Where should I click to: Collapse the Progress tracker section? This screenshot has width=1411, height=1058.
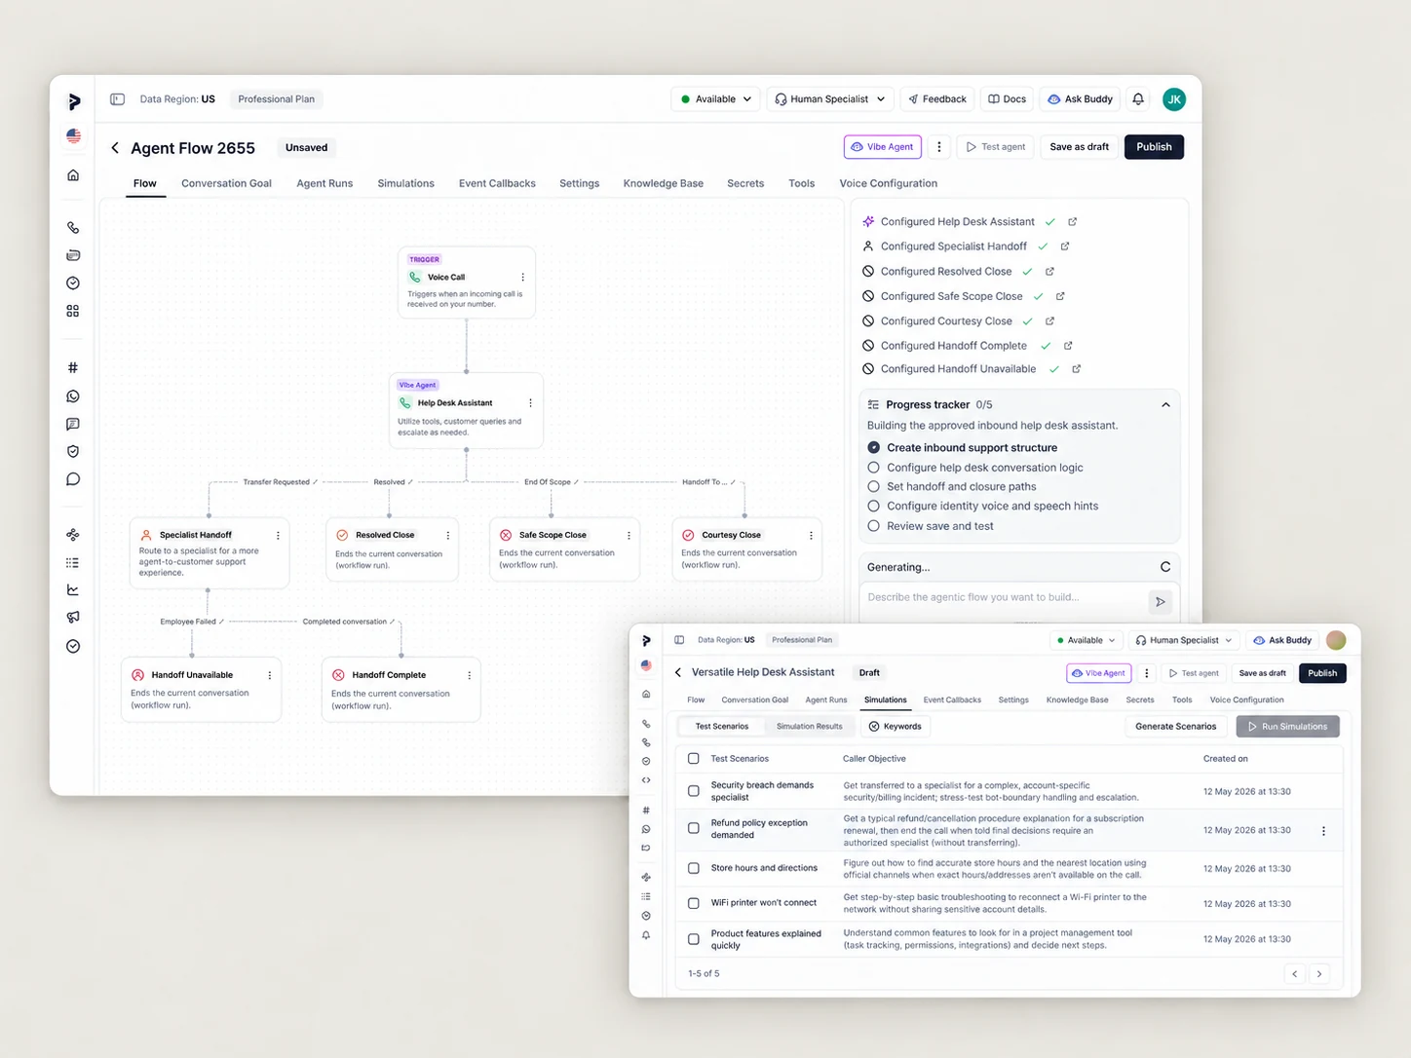tap(1165, 404)
